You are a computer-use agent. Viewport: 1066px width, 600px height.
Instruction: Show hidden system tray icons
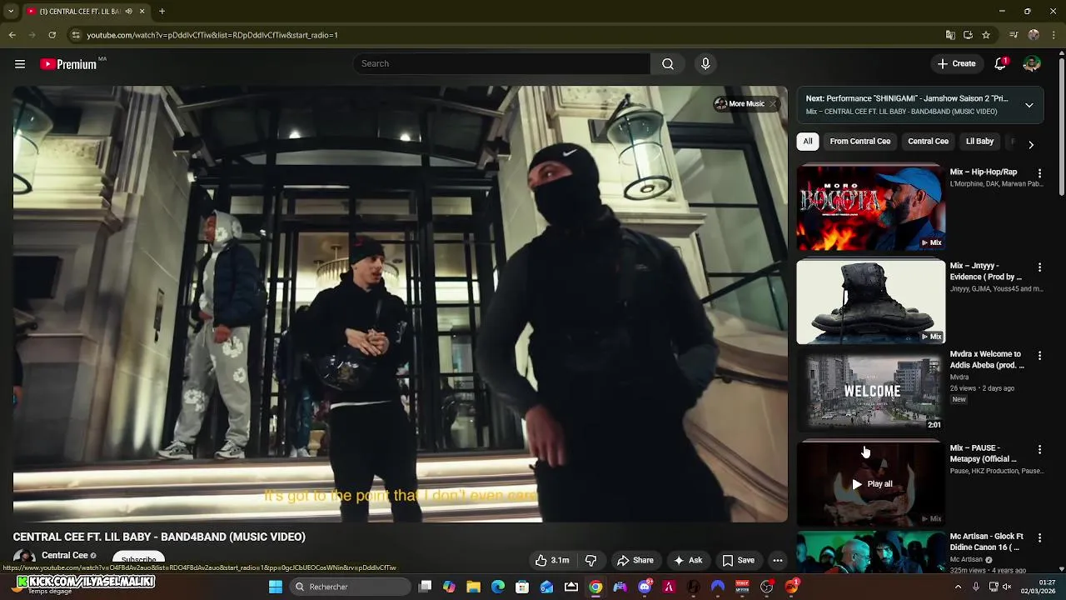958,587
